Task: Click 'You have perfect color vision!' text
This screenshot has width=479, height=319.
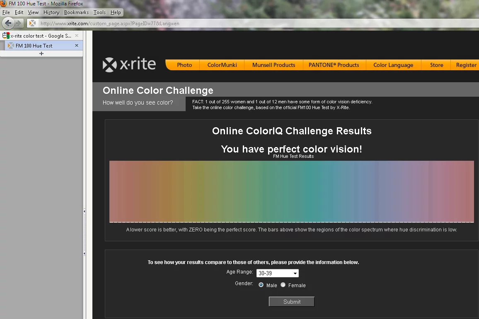Action: pyautogui.click(x=291, y=149)
